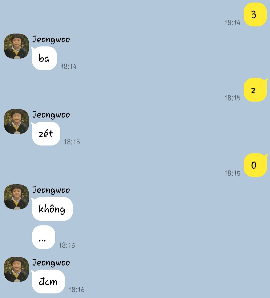Tap the '...' message bubble
Screen dimensions: 270x298
tap(44, 237)
